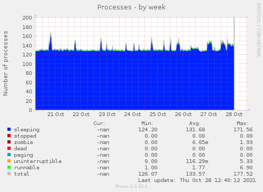The image size is (263, 192).
Task: Click the '21 Oct' x-axis label
Action: (56, 114)
